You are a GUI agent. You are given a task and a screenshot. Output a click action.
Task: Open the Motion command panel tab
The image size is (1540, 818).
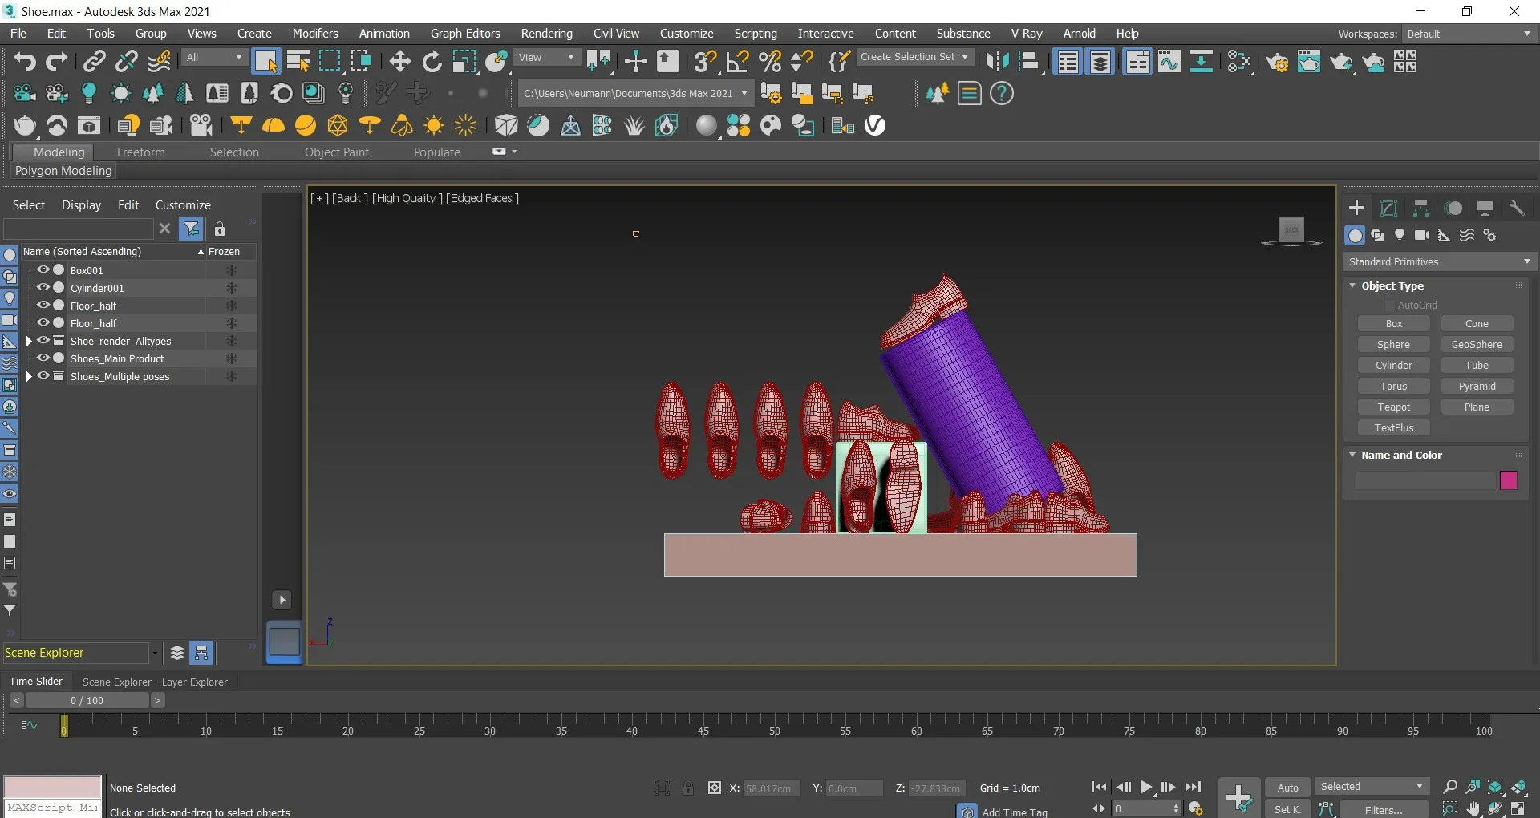(1453, 209)
